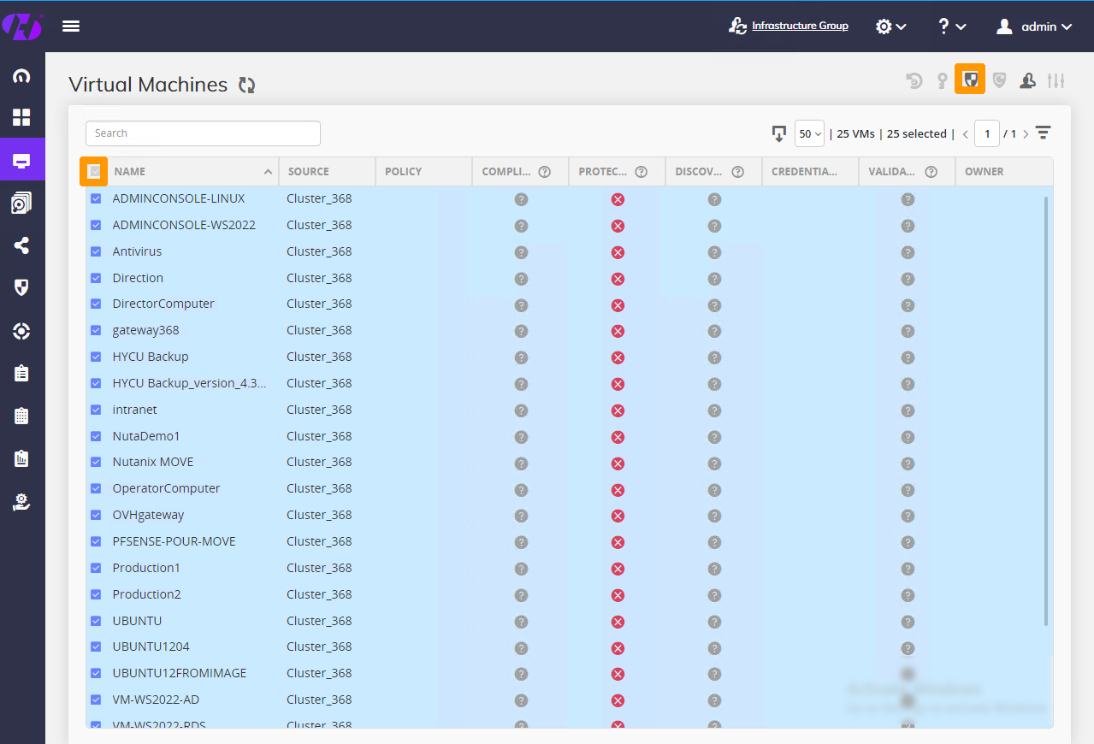Open the Policies panel in the sidebar
Screen dimensions: 1094x744
point(22,286)
